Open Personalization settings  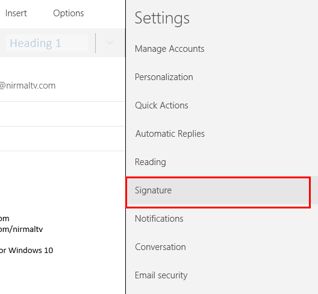tap(164, 77)
